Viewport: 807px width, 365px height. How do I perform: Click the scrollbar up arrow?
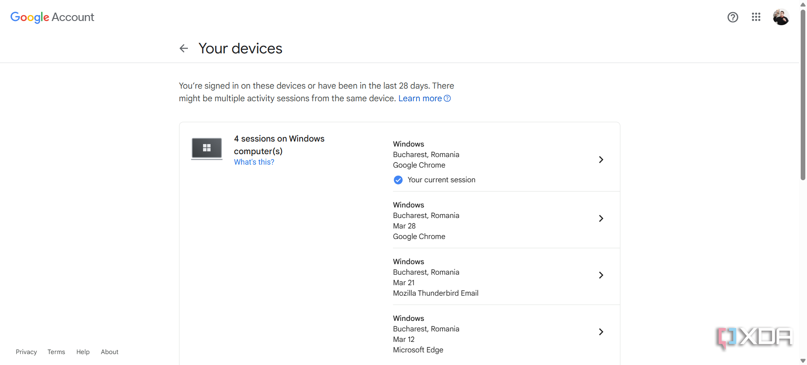(803, 4)
